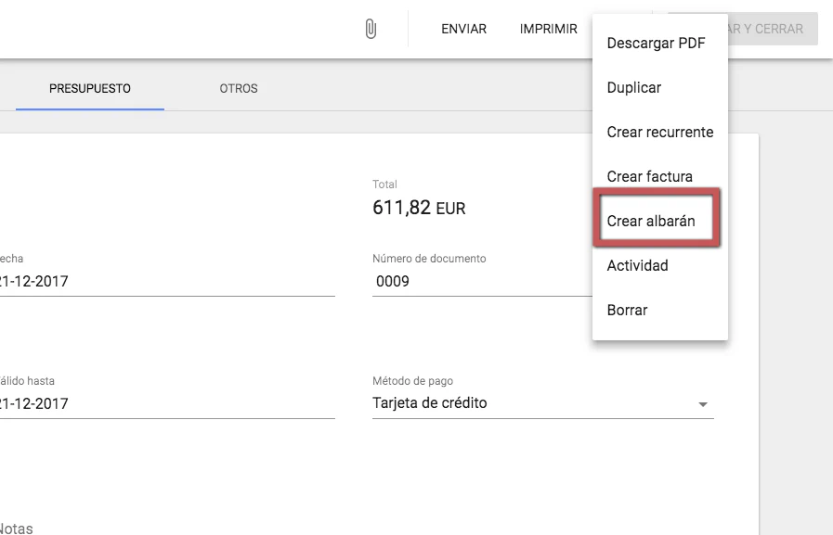This screenshot has width=833, height=535.
Task: Choose Duplicar in the dropdown menu
Action: coord(634,88)
